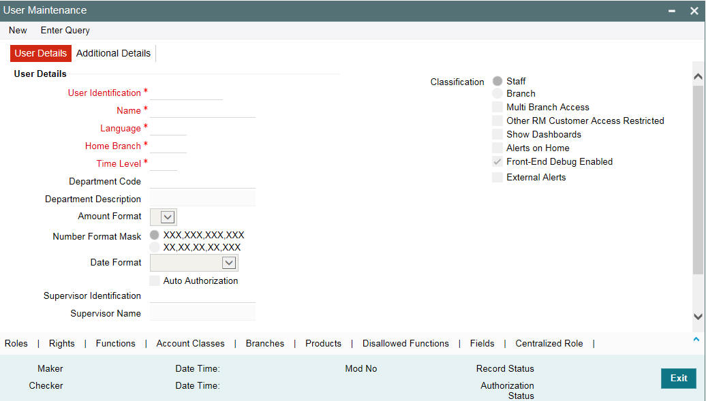This screenshot has height=401, width=706.
Task: Select Staff classification radio button
Action: point(497,81)
